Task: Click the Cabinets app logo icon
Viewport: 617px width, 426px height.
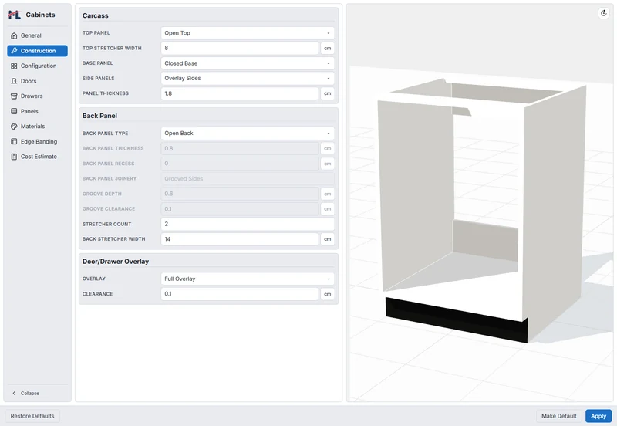Action: [x=14, y=15]
